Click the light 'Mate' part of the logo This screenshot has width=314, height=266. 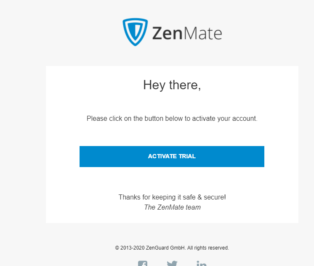coord(203,33)
